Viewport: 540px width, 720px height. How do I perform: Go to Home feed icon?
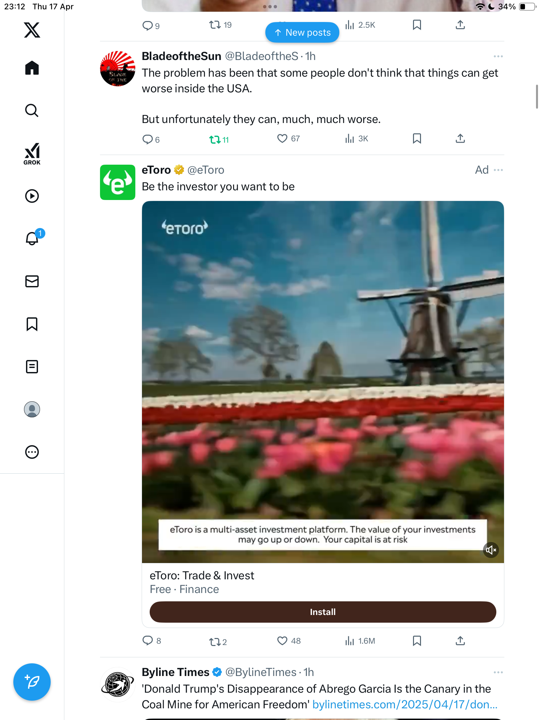coord(32,68)
